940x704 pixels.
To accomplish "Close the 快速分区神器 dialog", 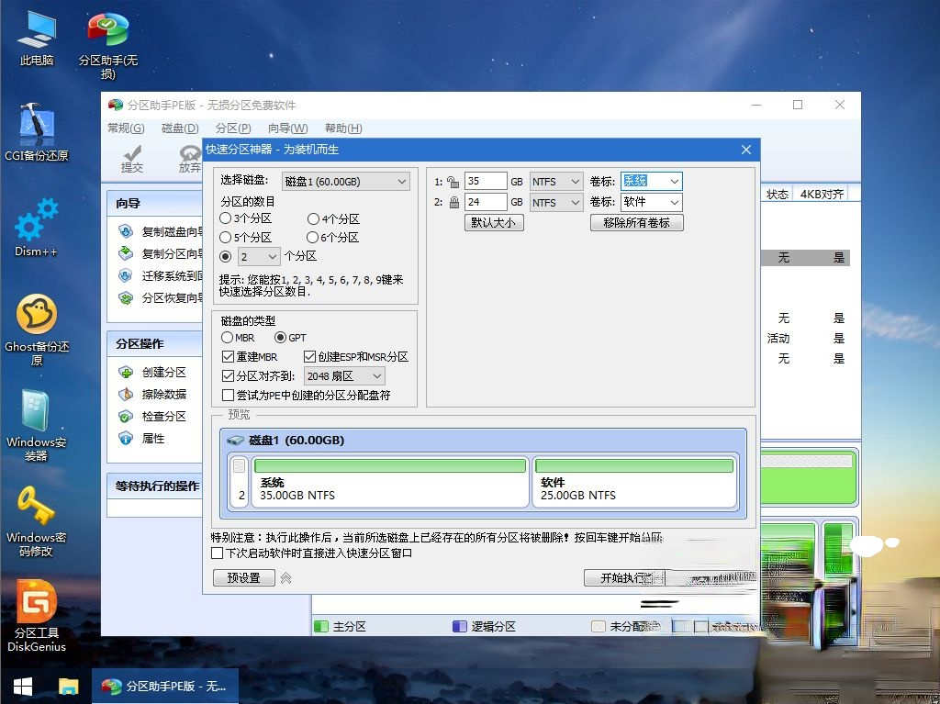I will 745,150.
